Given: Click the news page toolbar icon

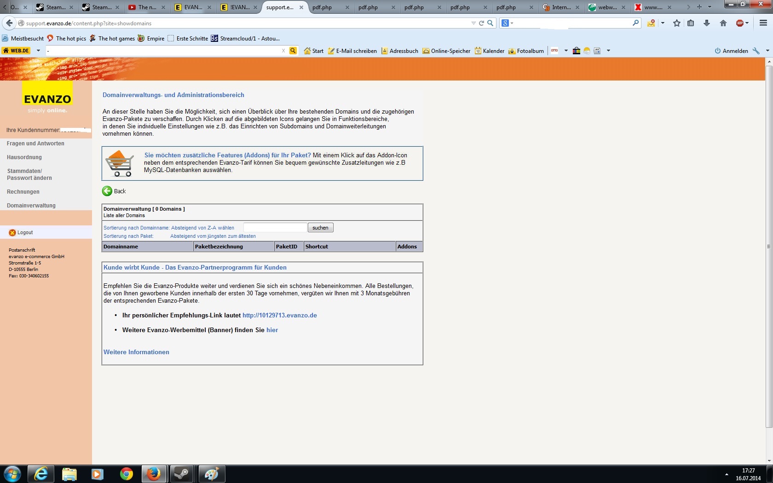Looking at the screenshot, I should click(597, 51).
